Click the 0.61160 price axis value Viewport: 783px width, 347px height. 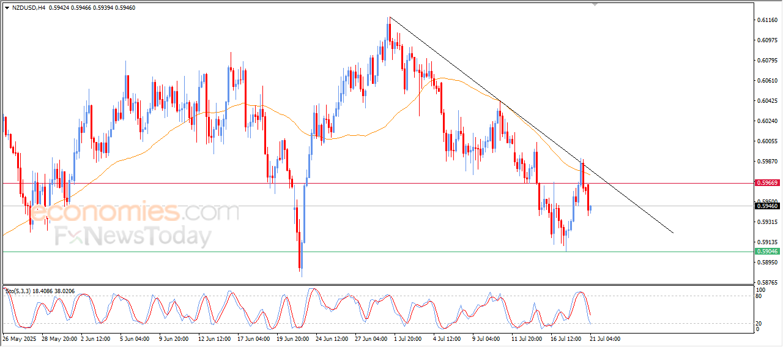point(766,20)
